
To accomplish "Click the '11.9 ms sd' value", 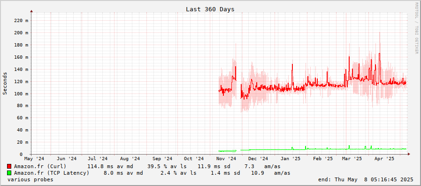I will click(214, 166).
